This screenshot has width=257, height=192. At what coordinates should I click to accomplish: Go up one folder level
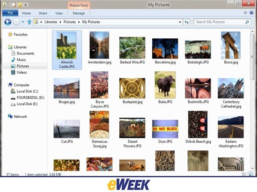29,22
